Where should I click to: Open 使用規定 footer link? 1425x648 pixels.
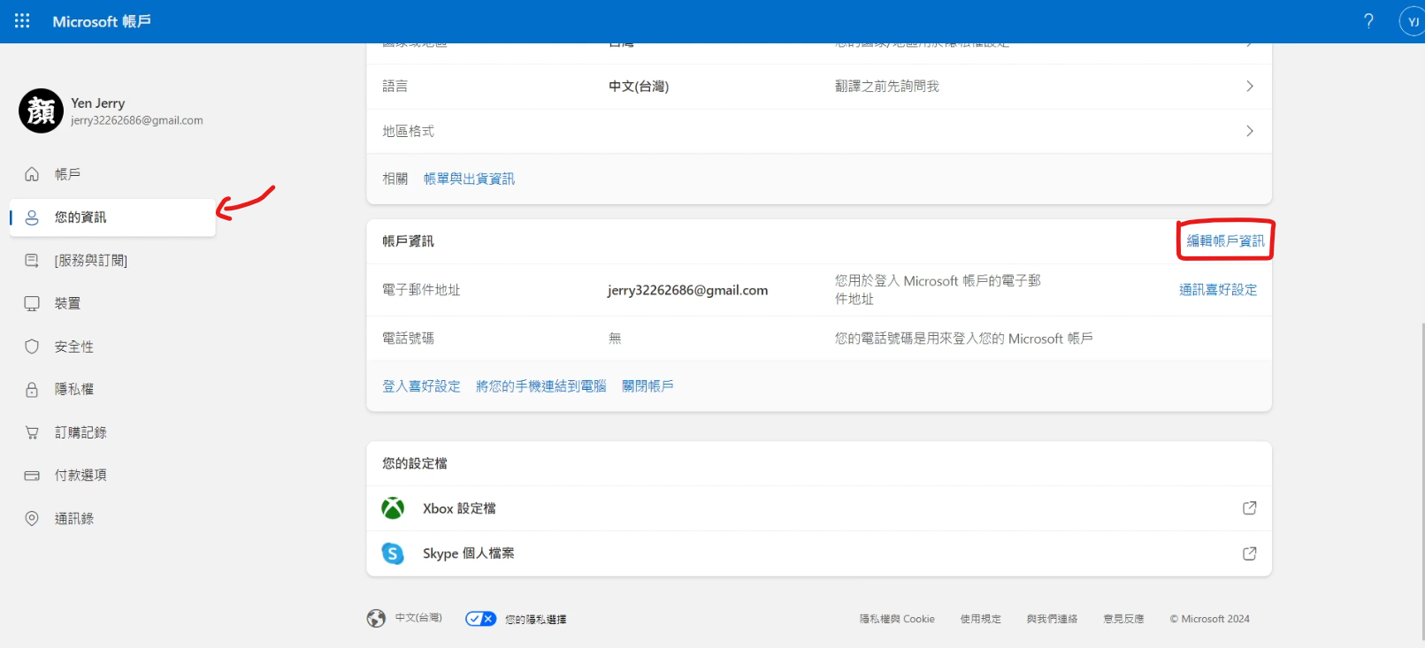coord(981,619)
